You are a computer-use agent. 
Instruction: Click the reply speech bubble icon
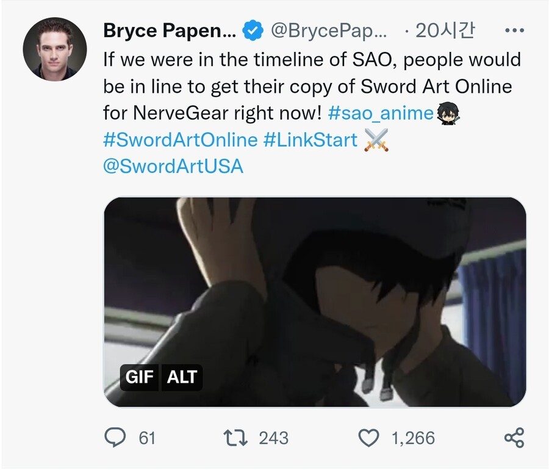coord(116,437)
